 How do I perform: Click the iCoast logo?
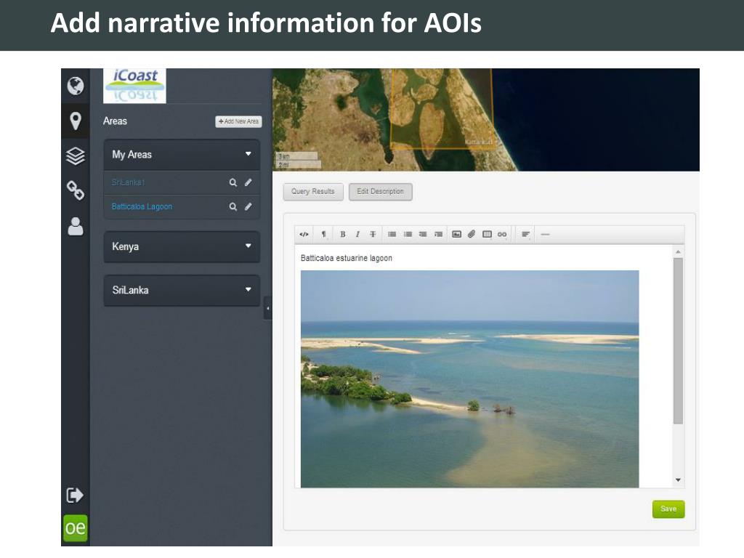pyautogui.click(x=134, y=86)
